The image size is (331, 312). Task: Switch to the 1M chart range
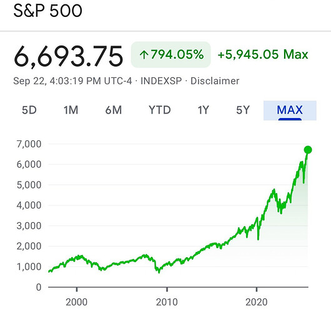(x=71, y=110)
